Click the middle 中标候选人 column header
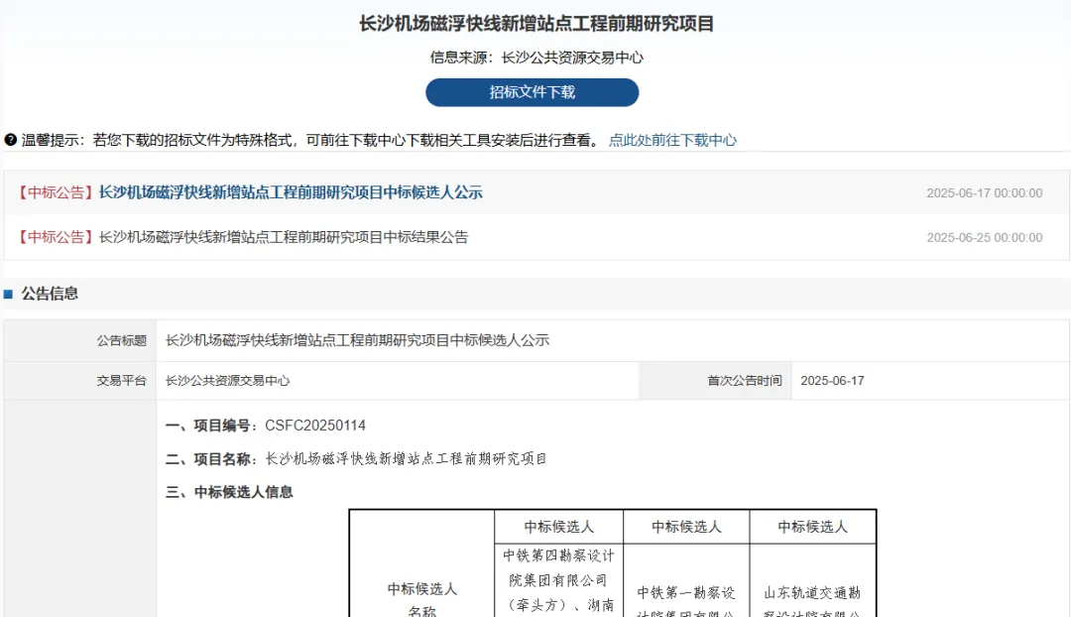 [x=686, y=527]
